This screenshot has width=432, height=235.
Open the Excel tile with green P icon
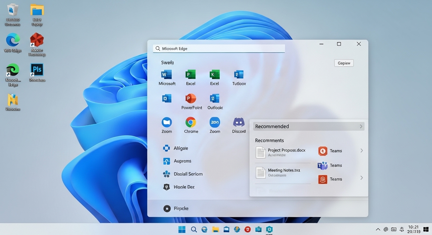191,77
